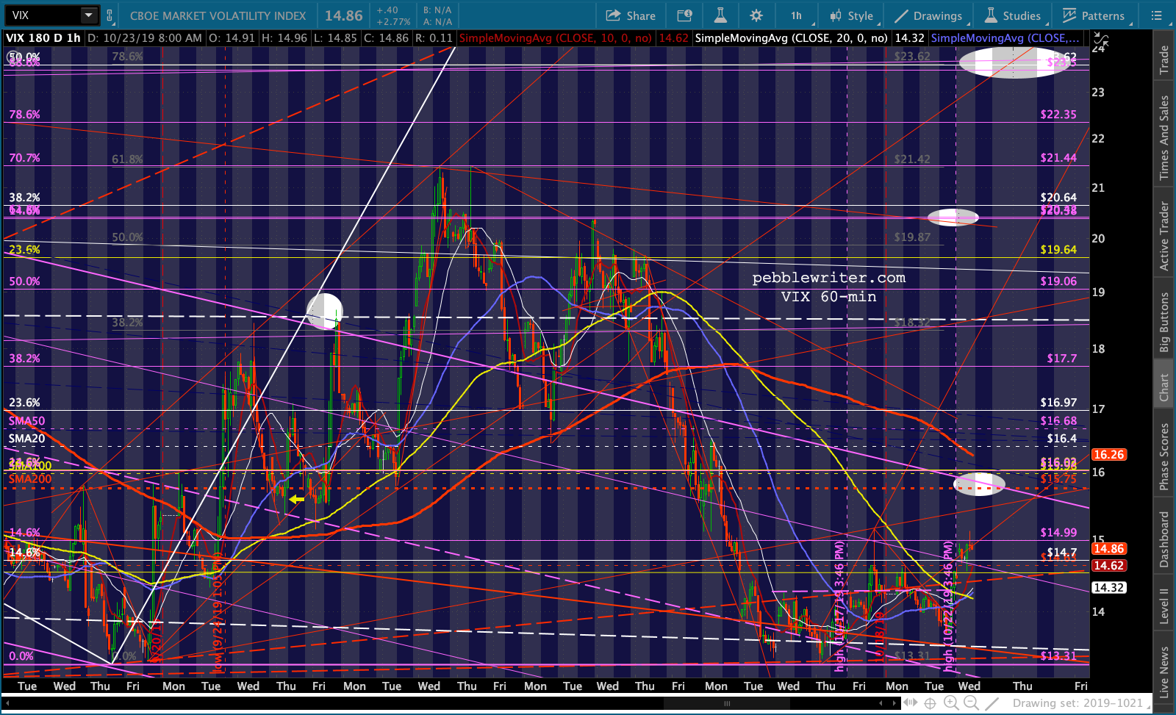Click the Share button
The width and height of the screenshot is (1176, 715).
click(x=631, y=15)
